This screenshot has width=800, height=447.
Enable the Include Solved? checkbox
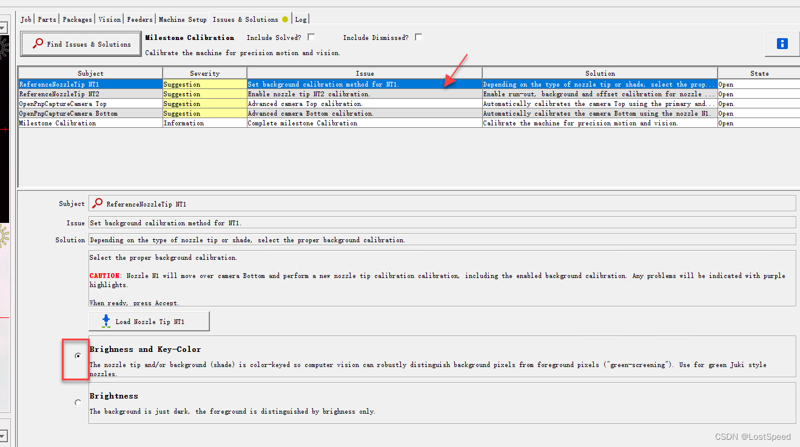(311, 38)
